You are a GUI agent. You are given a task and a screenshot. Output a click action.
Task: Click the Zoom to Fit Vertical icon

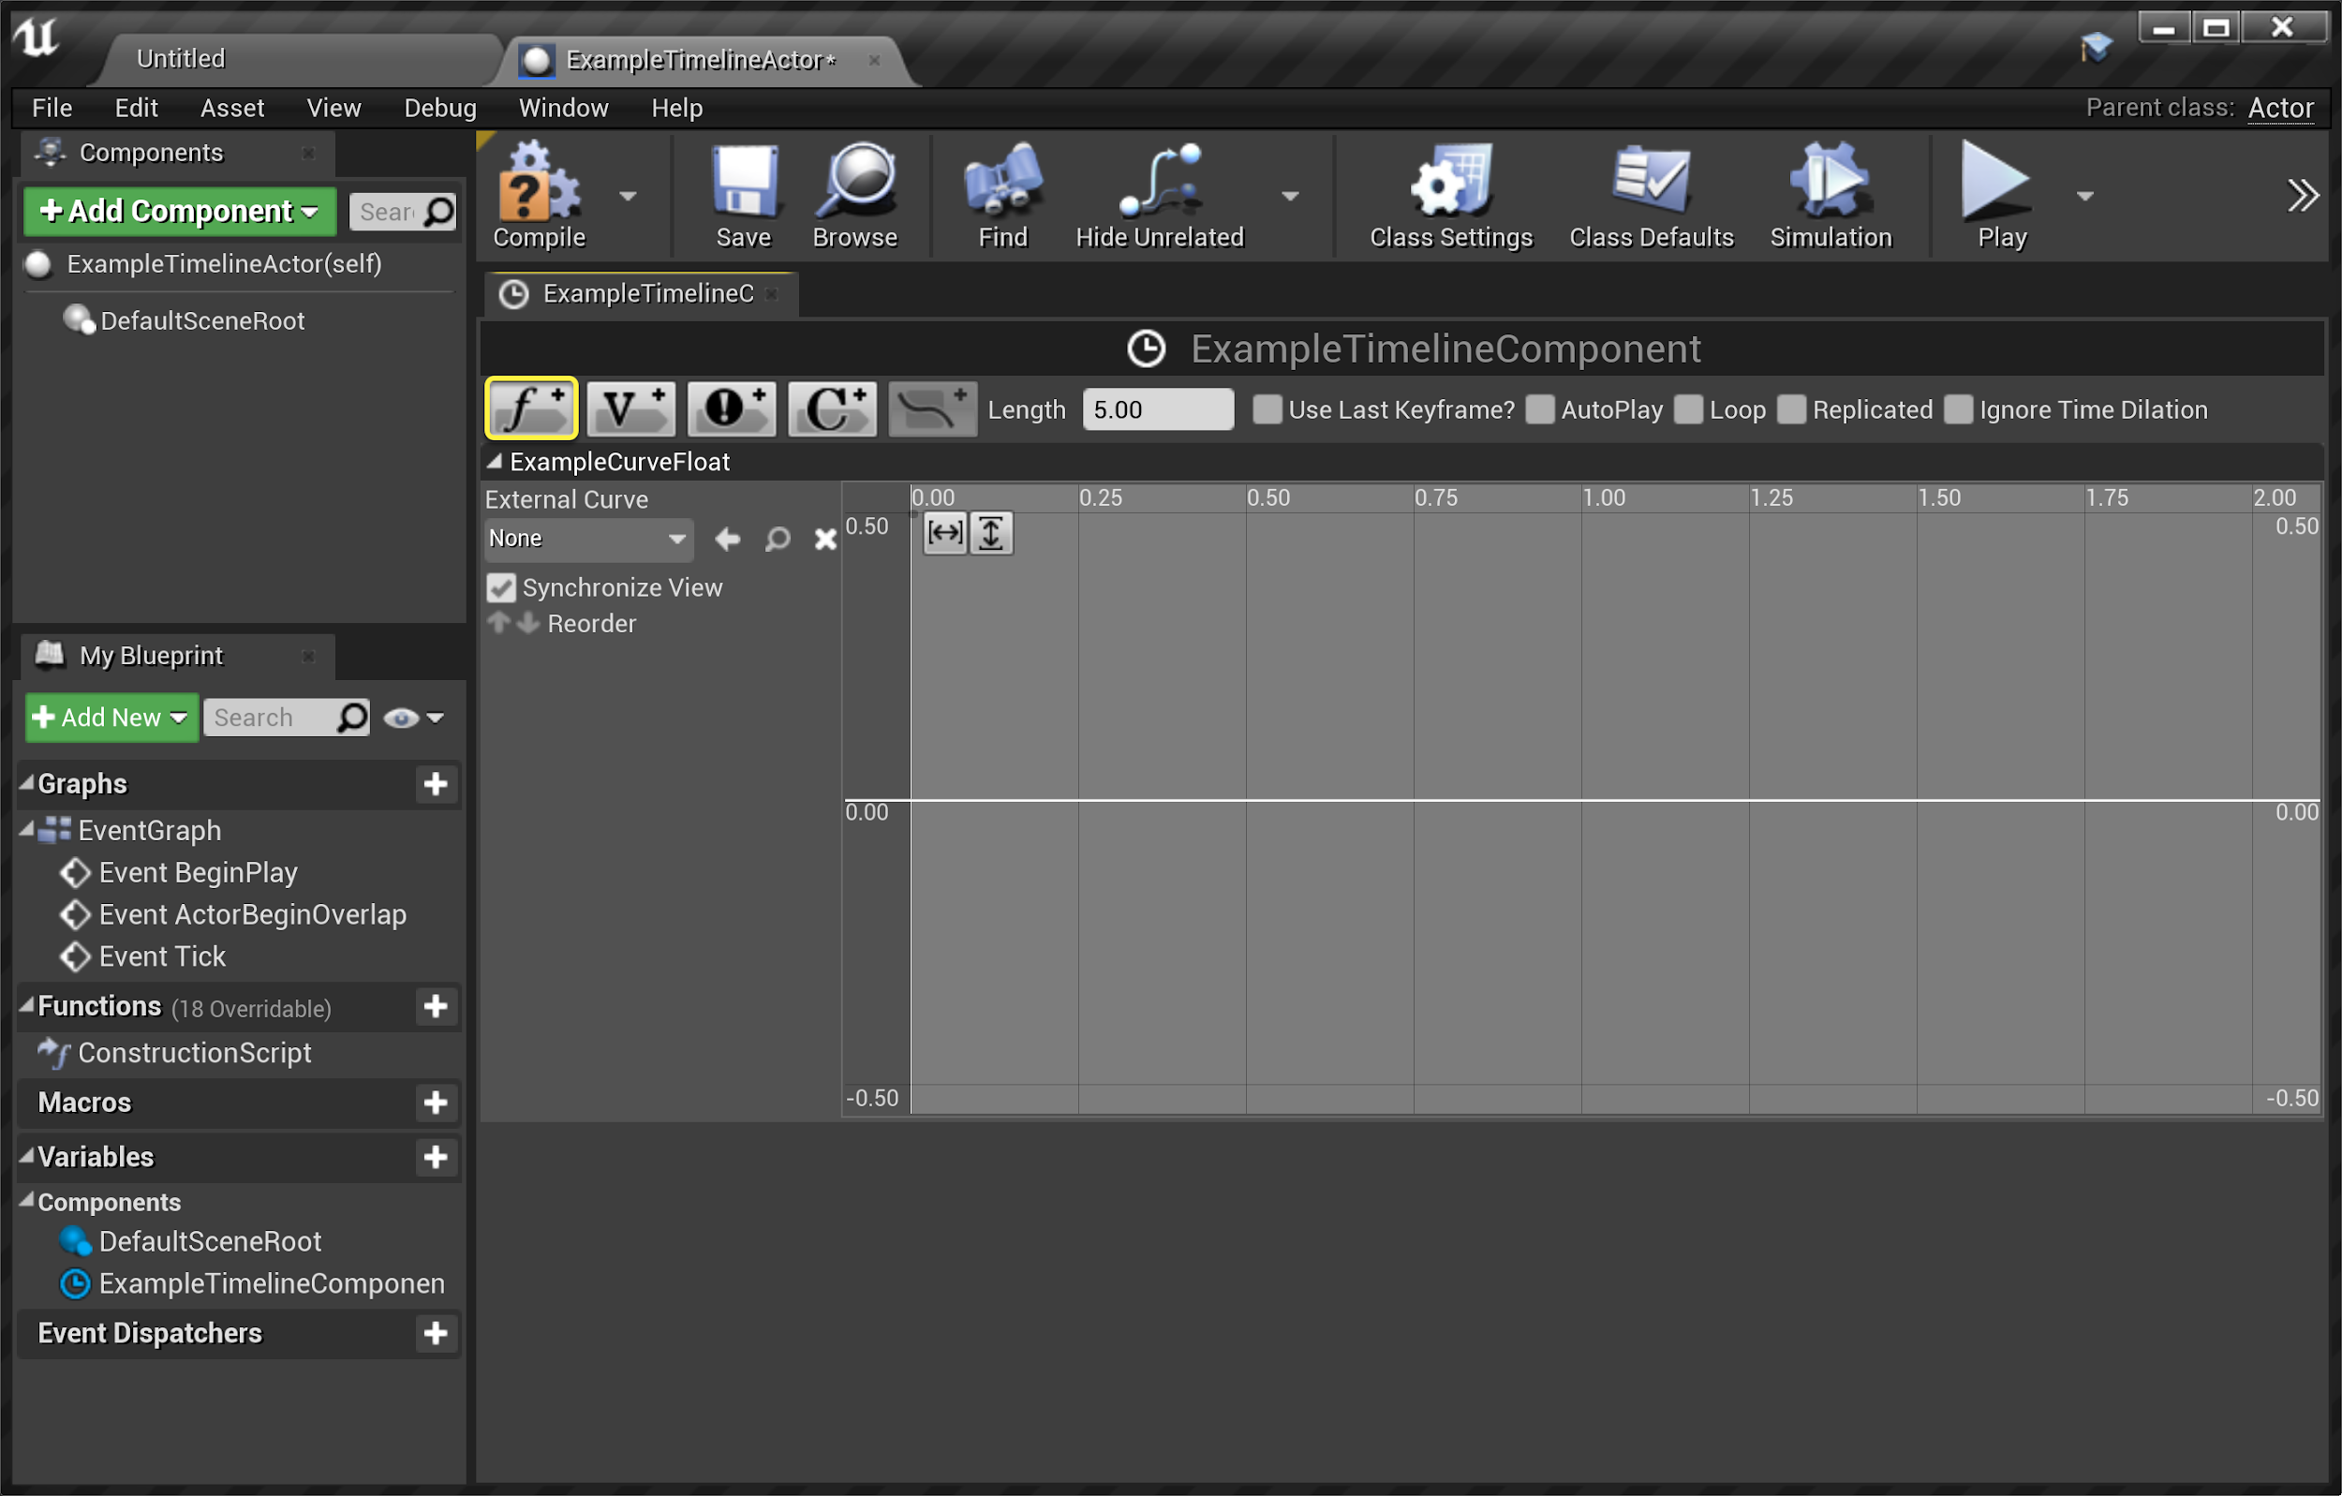(991, 533)
